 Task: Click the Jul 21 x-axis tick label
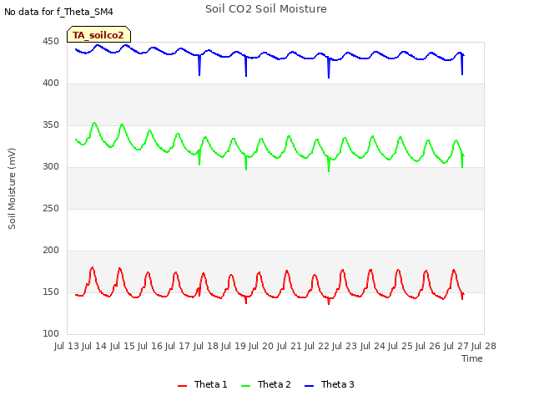tap(290, 346)
